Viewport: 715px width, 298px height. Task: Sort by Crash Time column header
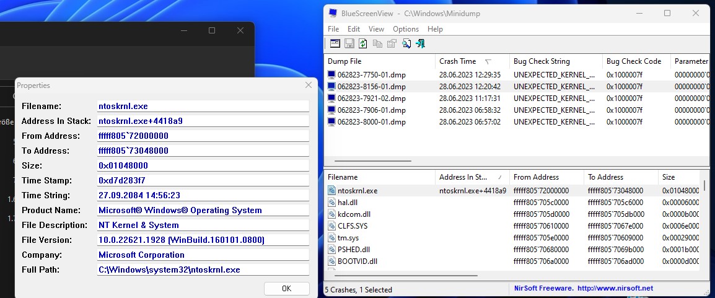point(472,61)
